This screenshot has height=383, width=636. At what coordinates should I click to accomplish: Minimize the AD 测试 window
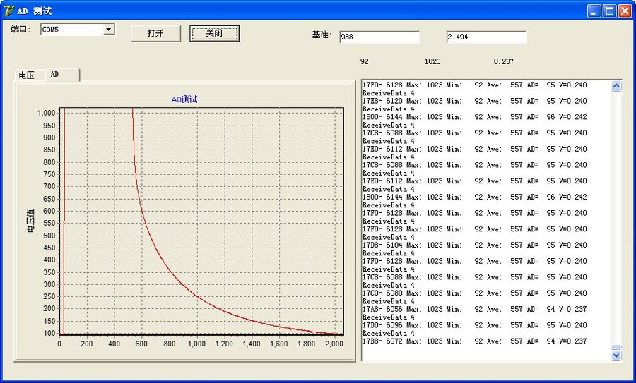click(x=594, y=11)
